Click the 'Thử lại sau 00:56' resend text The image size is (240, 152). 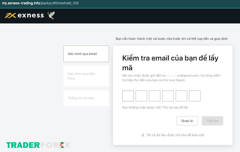175,107
